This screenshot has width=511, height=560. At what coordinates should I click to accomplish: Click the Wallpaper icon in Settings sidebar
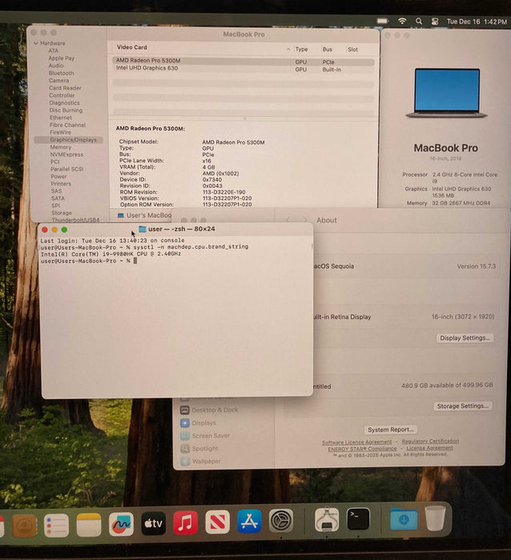click(x=185, y=462)
